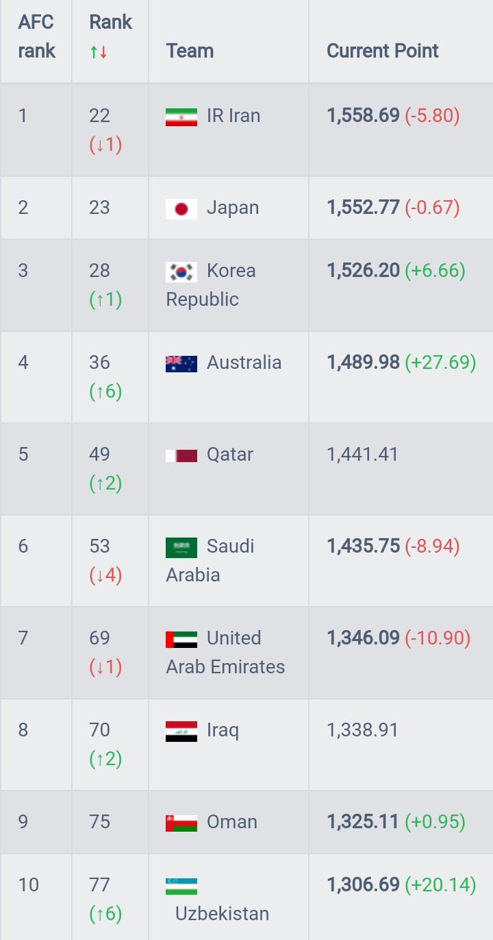
Task: Click the Iraq flag icon
Action: pyautogui.click(x=181, y=732)
